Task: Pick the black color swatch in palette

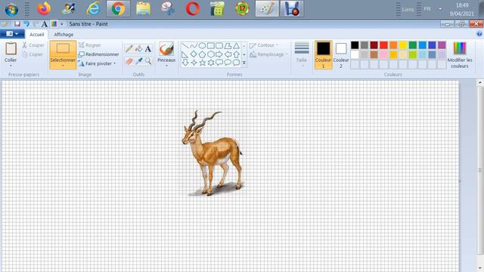Action: [355, 45]
